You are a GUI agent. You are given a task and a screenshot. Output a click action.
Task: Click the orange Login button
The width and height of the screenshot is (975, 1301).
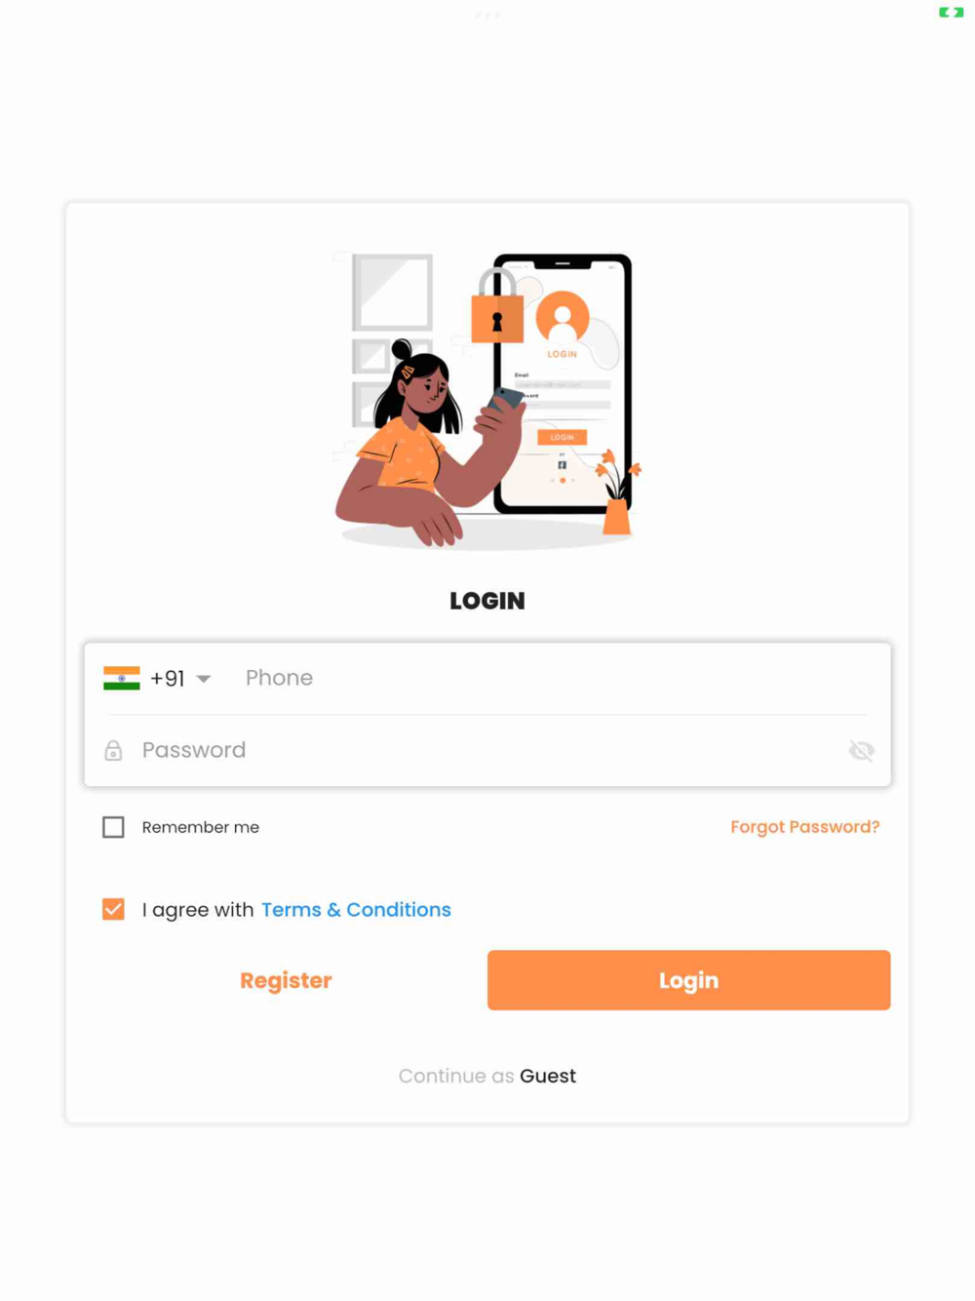(688, 980)
